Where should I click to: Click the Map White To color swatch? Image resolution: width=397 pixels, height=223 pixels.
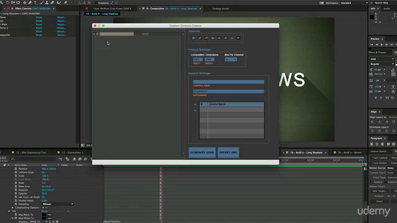click(44, 218)
